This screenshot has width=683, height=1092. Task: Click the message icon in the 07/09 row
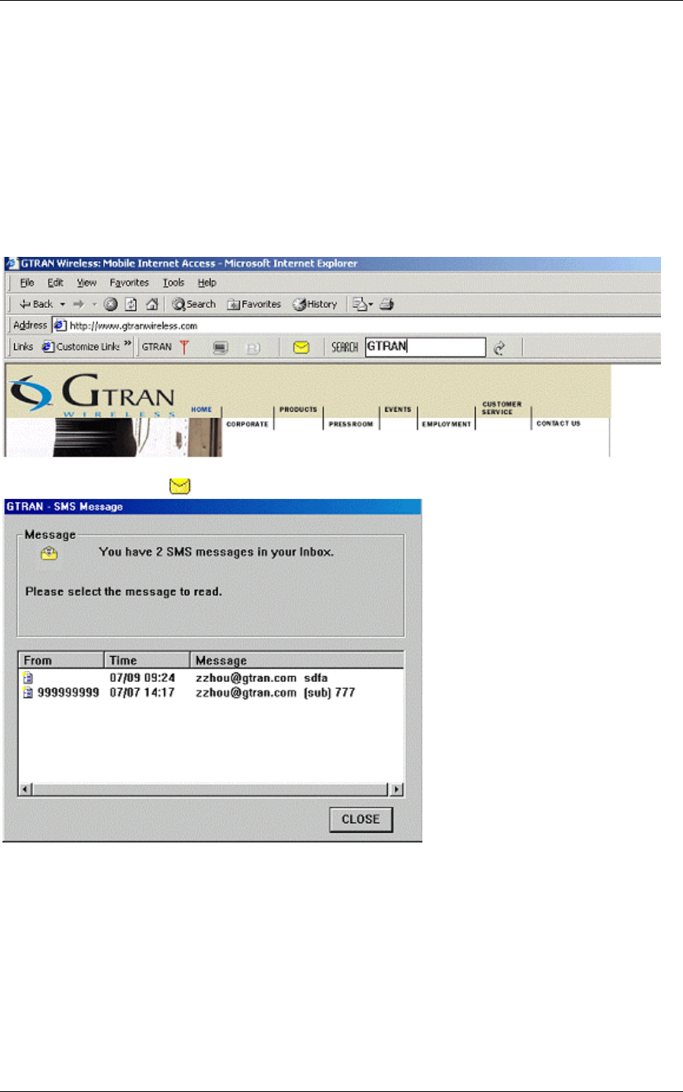(x=28, y=677)
